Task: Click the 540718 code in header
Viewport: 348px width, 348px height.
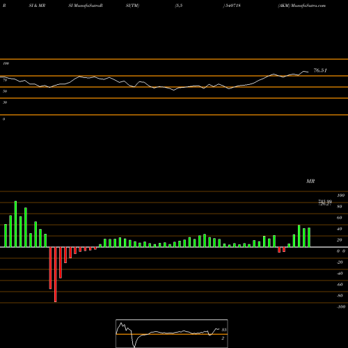Action: 233,6
